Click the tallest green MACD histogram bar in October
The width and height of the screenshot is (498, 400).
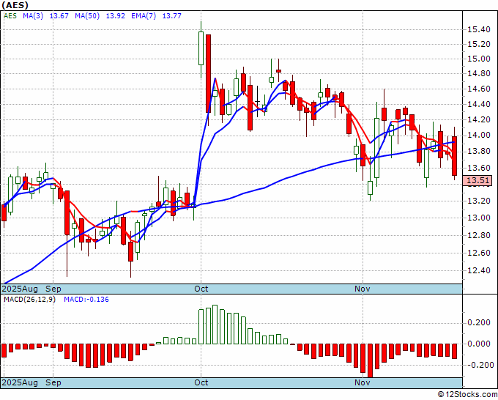(215, 325)
